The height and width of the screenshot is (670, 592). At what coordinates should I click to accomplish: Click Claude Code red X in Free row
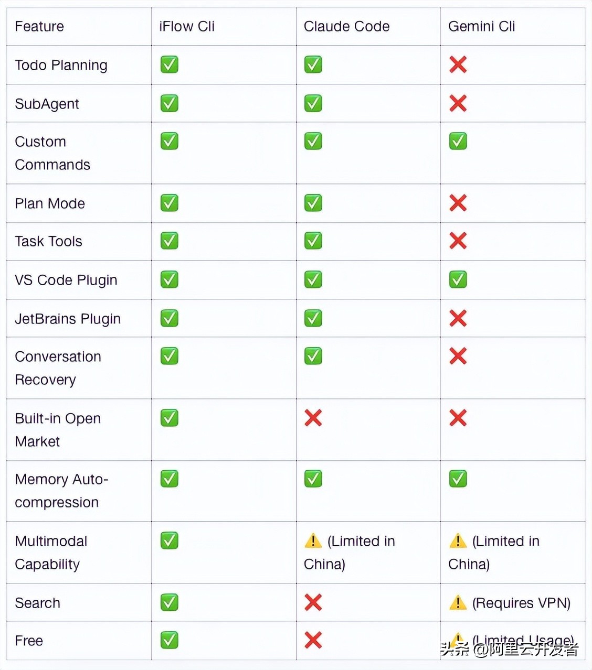(x=313, y=640)
